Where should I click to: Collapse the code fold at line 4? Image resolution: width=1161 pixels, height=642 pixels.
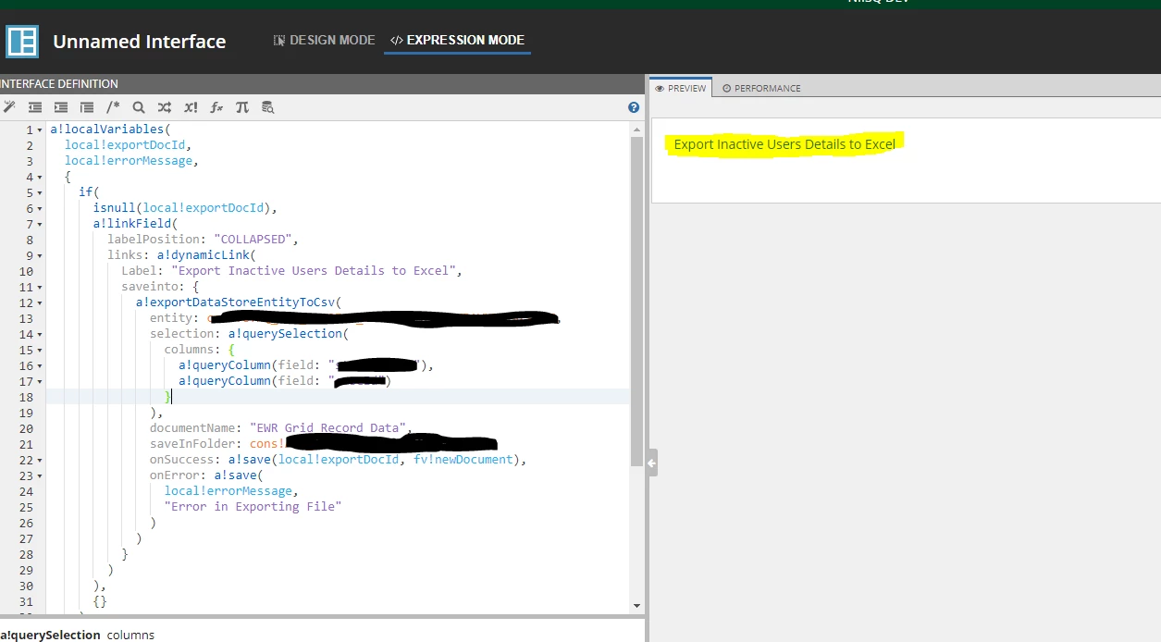(x=40, y=178)
